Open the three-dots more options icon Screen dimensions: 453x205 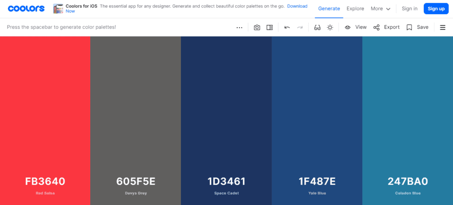[x=239, y=28]
